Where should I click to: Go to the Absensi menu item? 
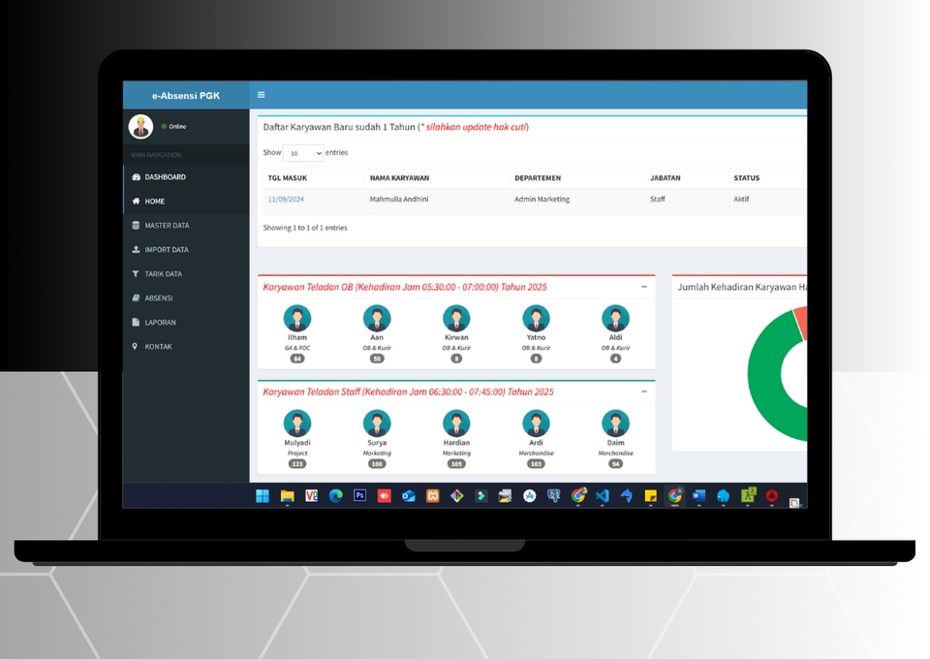[x=159, y=298]
